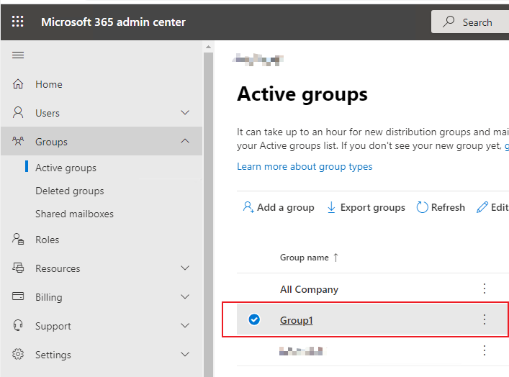Click the Roles icon in sidebar

tap(18, 239)
